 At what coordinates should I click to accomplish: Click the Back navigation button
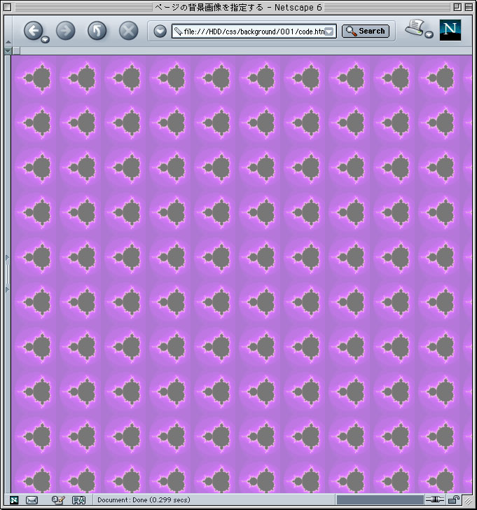pyautogui.click(x=33, y=30)
